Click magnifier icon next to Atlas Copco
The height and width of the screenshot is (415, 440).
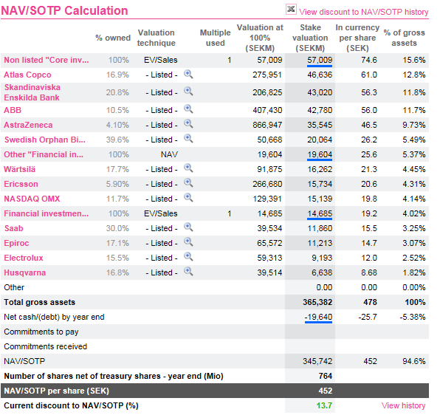pyautogui.click(x=188, y=75)
